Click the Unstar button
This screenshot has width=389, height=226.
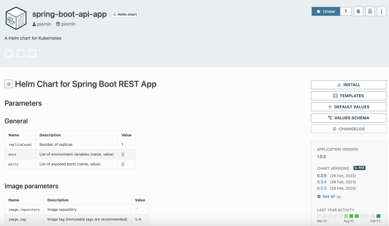pos(325,11)
